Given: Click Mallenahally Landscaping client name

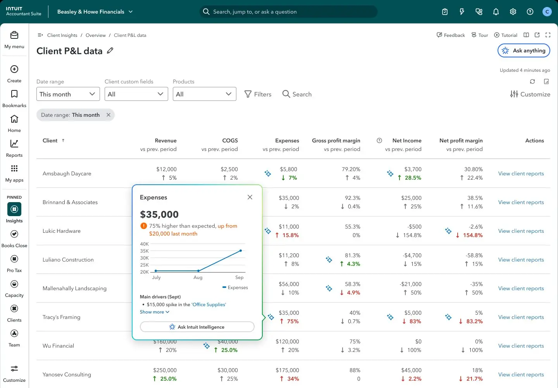Looking at the screenshot, I should [x=74, y=288].
